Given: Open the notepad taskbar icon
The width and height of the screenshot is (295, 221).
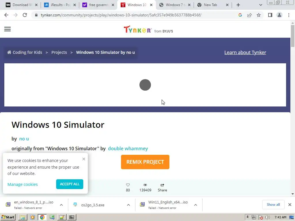Looking at the screenshot, I should (x=62, y=217).
